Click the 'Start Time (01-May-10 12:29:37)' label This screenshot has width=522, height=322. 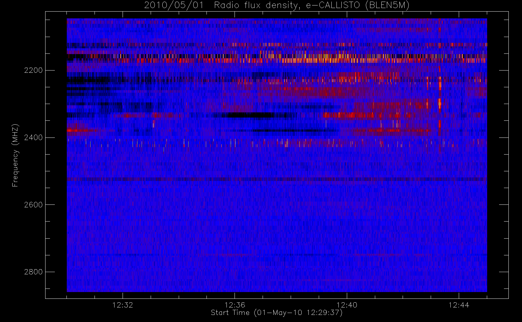coord(277,313)
